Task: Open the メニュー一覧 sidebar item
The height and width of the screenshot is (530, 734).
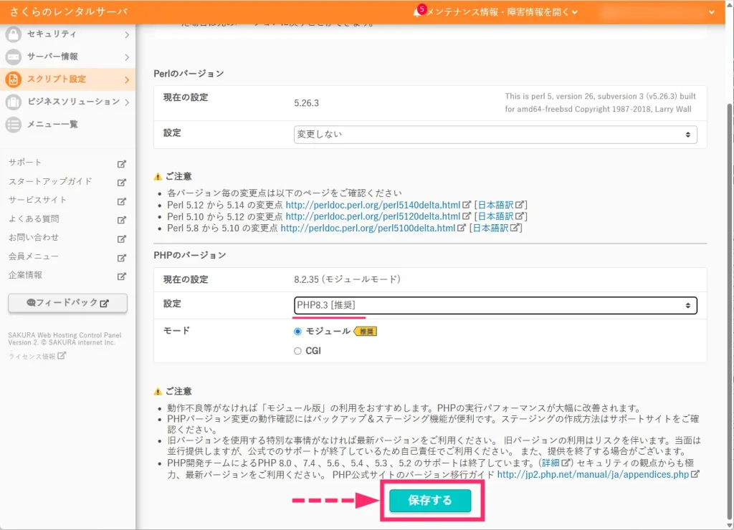Action: 68,125
